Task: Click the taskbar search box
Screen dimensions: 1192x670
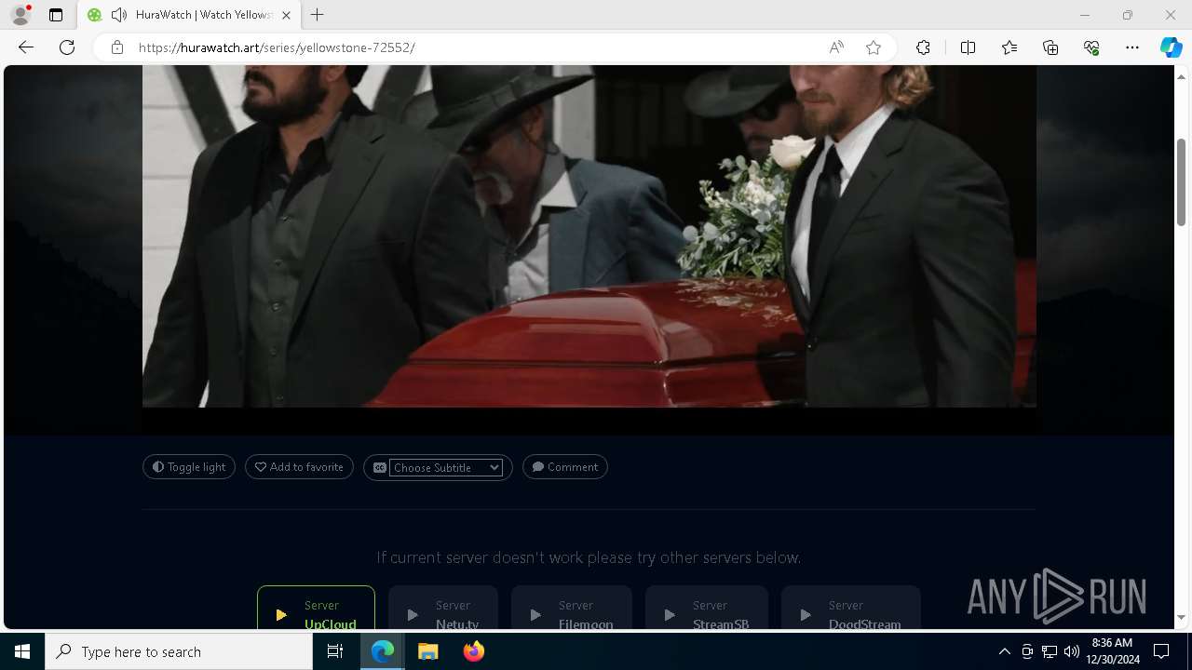Action: coord(179,651)
